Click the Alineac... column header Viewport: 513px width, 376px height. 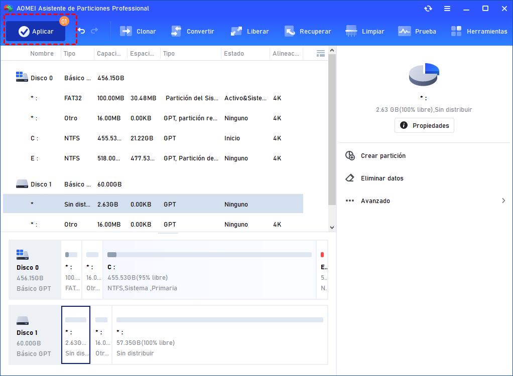286,54
